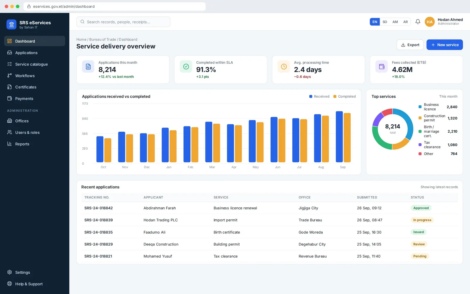The width and height of the screenshot is (470, 294).
Task: Click the Help & Support lifebuoy icon
Action: [x=10, y=284]
